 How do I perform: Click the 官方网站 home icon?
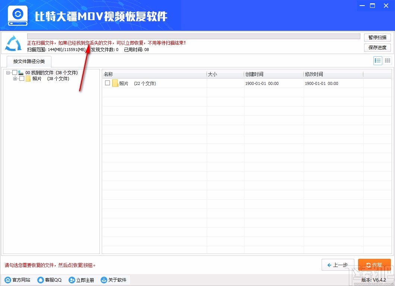(8, 280)
